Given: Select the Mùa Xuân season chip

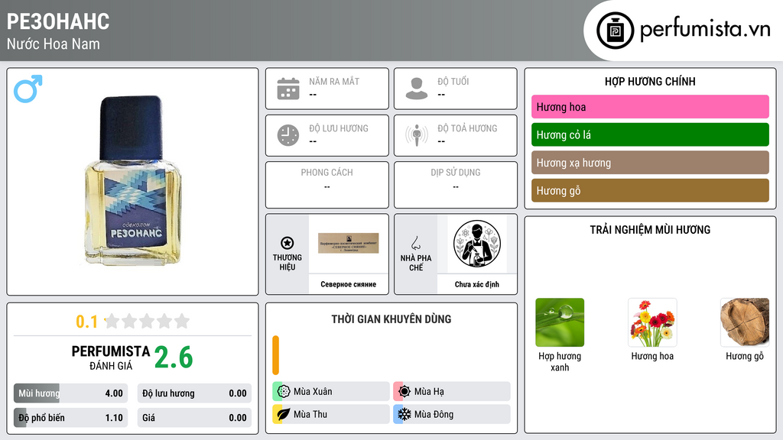Looking at the screenshot, I should coord(331,392).
